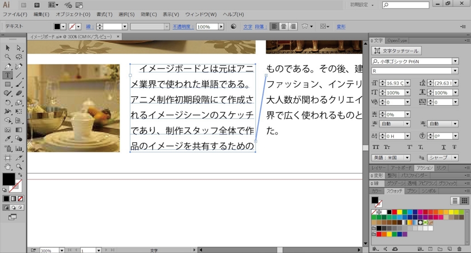
Task: Click the 変形 link in control bar
Action: point(341,27)
